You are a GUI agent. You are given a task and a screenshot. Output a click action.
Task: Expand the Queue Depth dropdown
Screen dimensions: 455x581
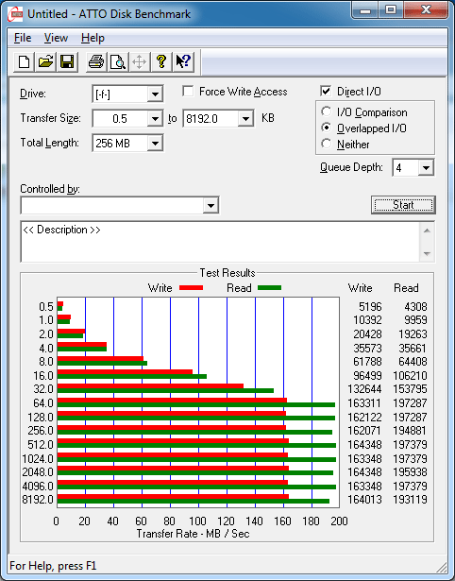click(426, 168)
